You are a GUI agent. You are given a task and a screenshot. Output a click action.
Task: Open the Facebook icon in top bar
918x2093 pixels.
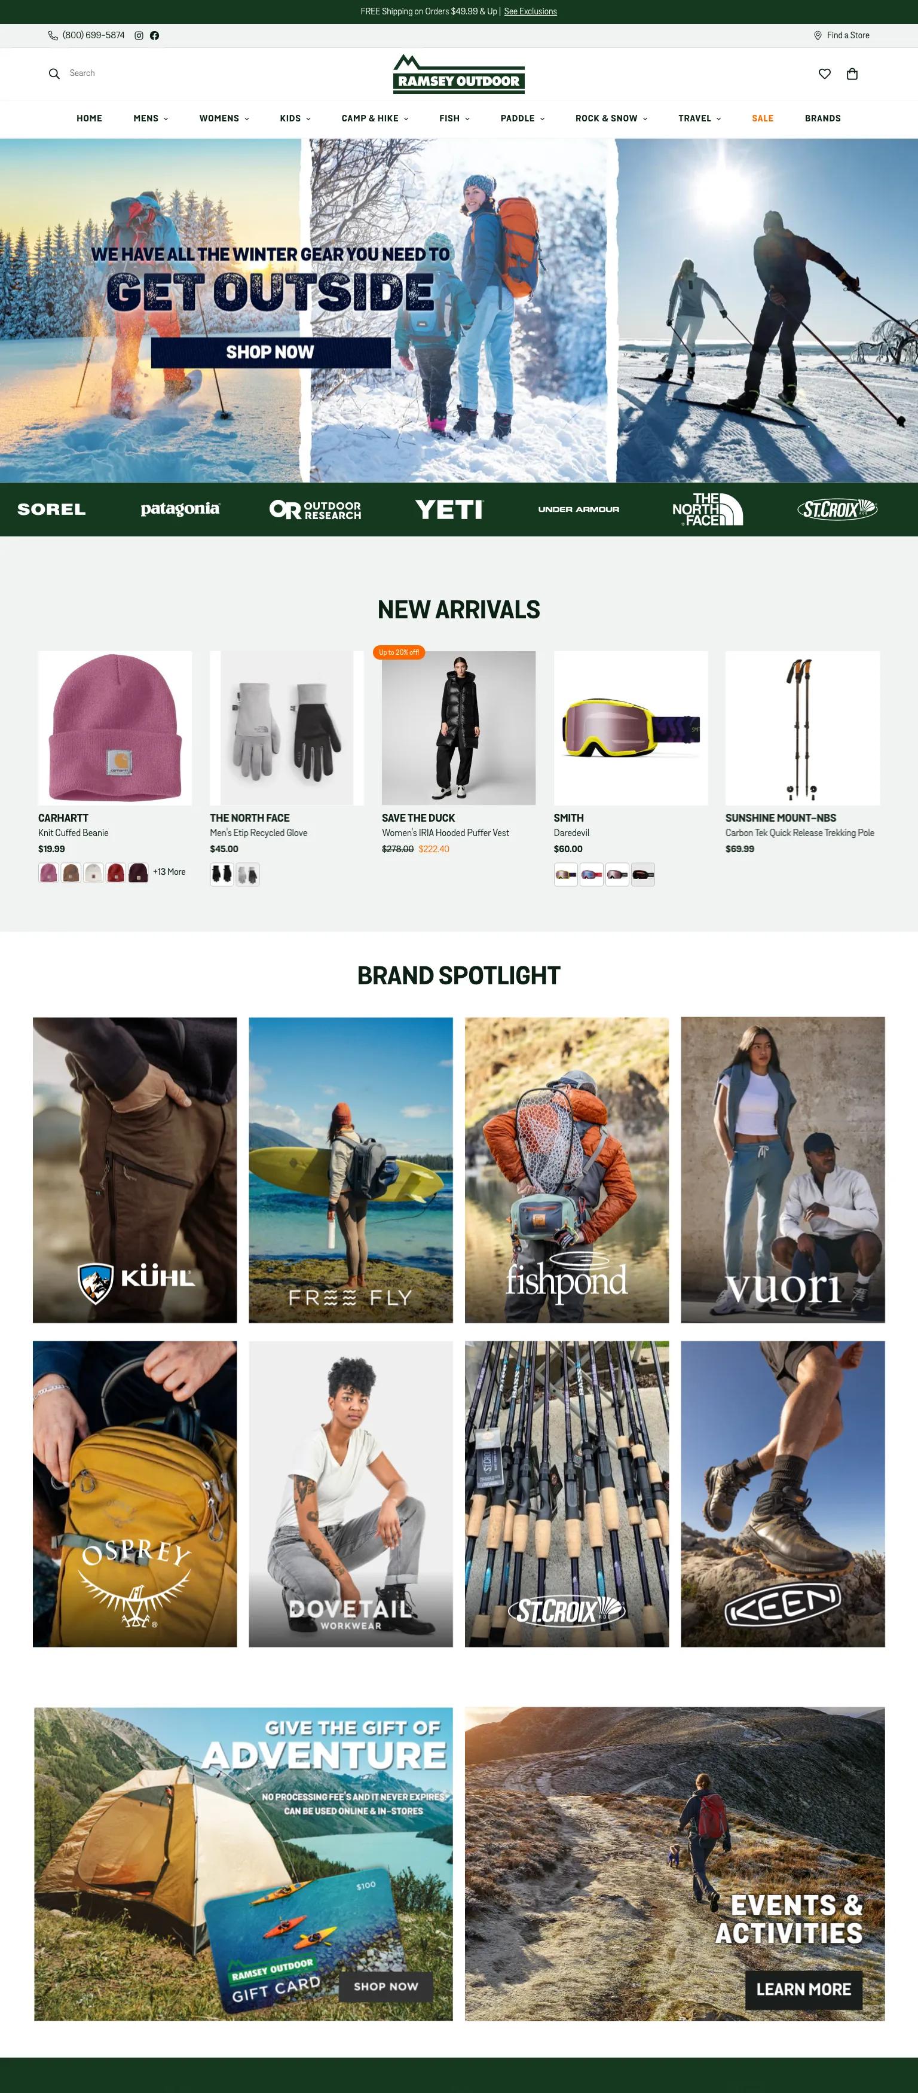point(154,36)
